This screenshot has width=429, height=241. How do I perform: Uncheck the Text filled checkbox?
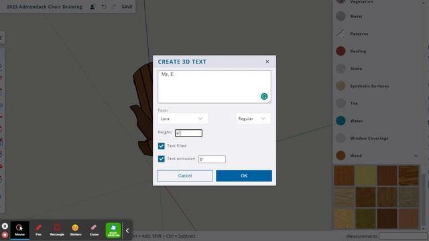[x=161, y=146]
